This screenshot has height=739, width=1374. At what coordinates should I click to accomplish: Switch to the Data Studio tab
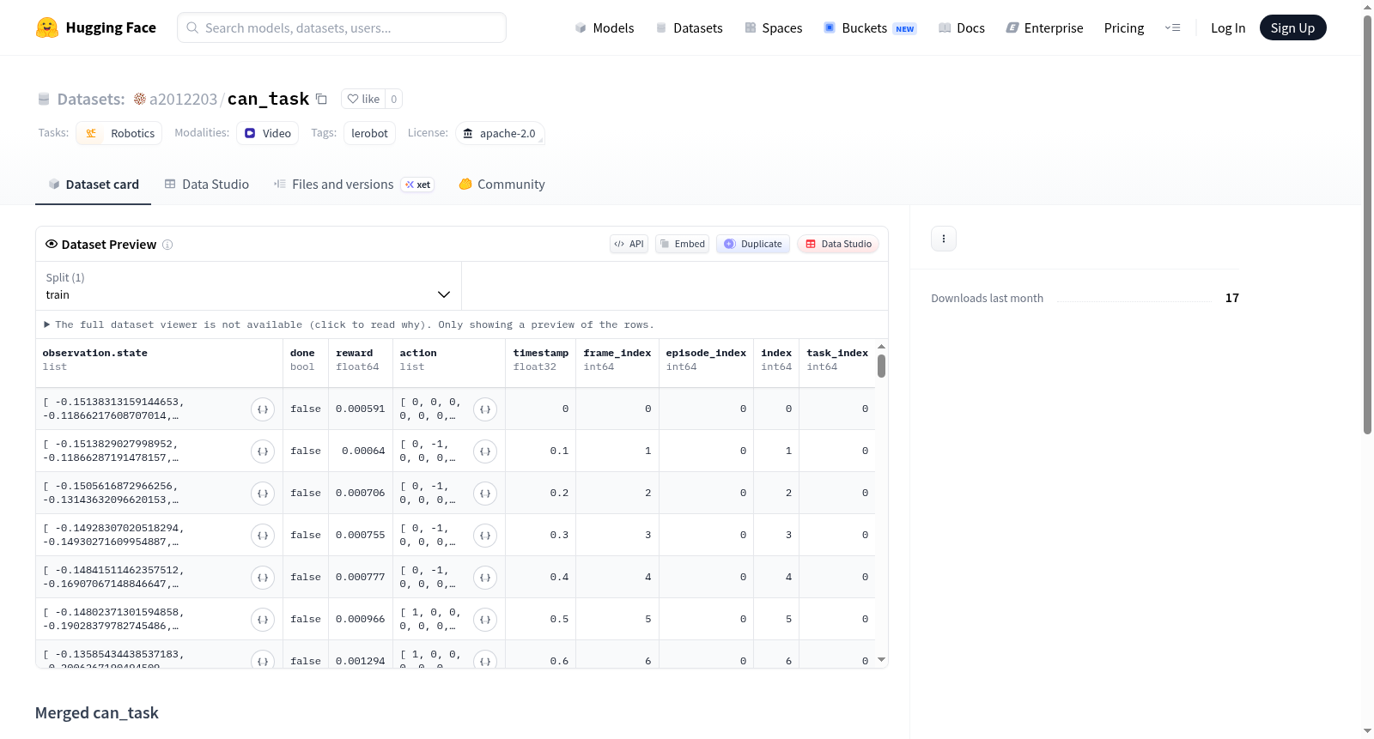207,185
